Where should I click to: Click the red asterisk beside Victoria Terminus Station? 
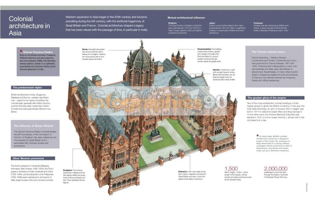pyautogui.click(x=21, y=51)
